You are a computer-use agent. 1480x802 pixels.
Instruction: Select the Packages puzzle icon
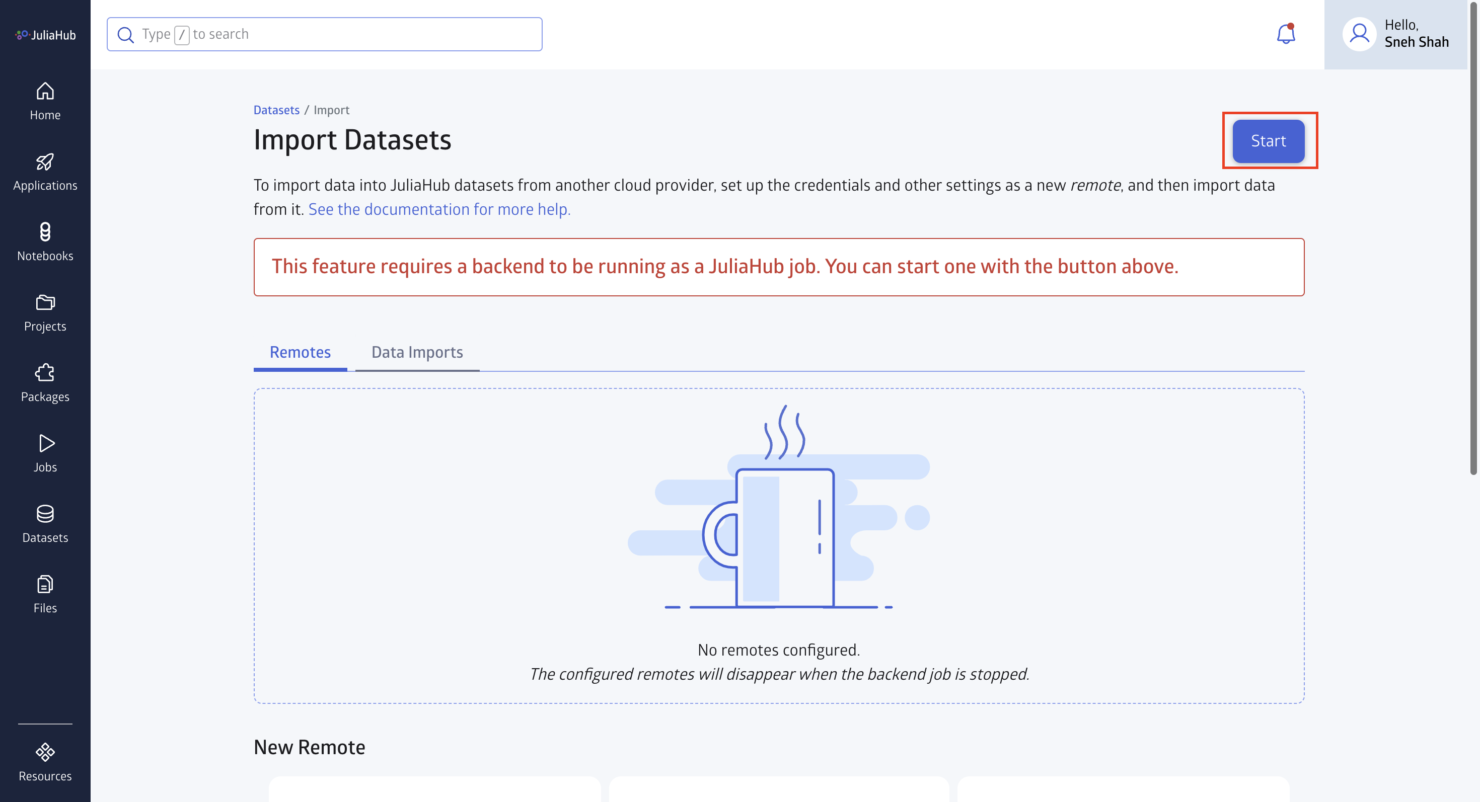click(x=45, y=373)
